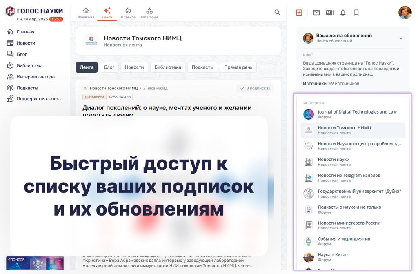Click the Новости науки source icon
This screenshot has width=418, height=274.
309,162
